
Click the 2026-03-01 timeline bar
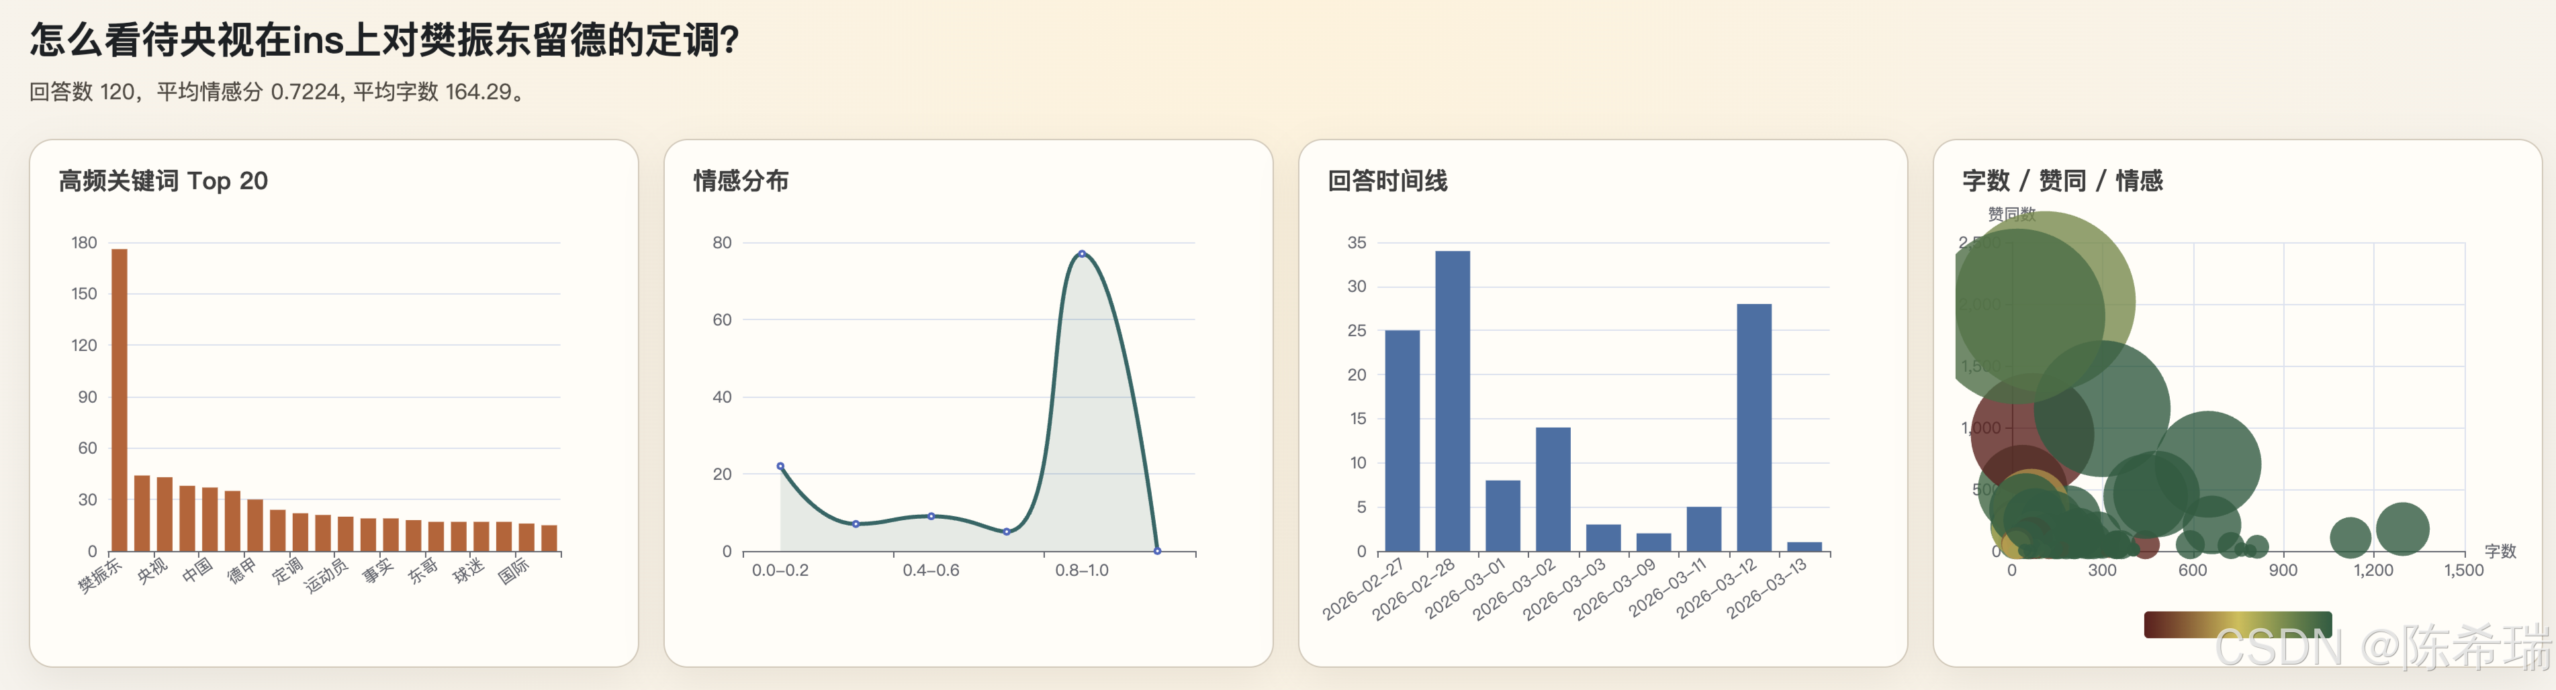click(1503, 515)
